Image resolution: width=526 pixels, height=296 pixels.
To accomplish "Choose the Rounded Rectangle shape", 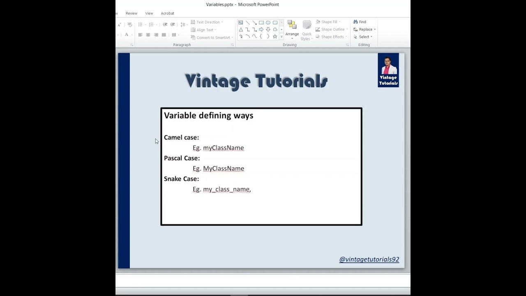I will [x=275, y=23].
